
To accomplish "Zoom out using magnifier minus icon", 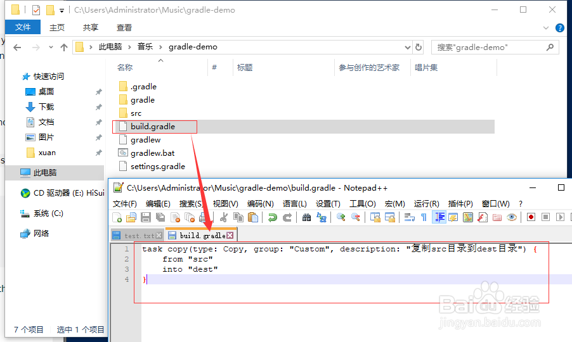I will click(x=356, y=217).
